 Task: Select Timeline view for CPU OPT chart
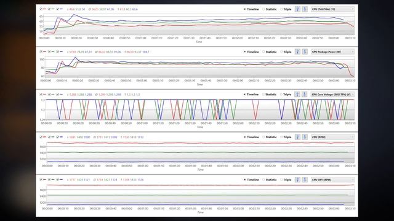(x=251, y=180)
